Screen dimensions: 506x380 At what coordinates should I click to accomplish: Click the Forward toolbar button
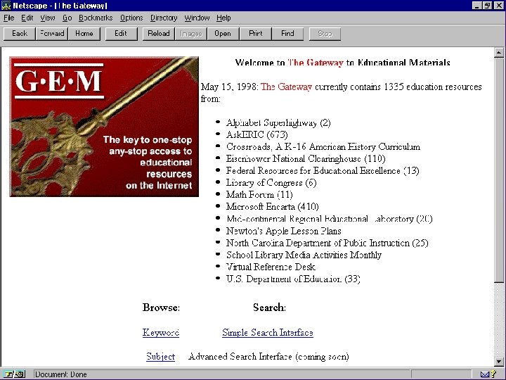tap(51, 34)
